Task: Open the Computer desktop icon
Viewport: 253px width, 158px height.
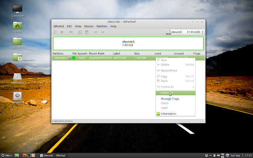Action: coord(17,11)
